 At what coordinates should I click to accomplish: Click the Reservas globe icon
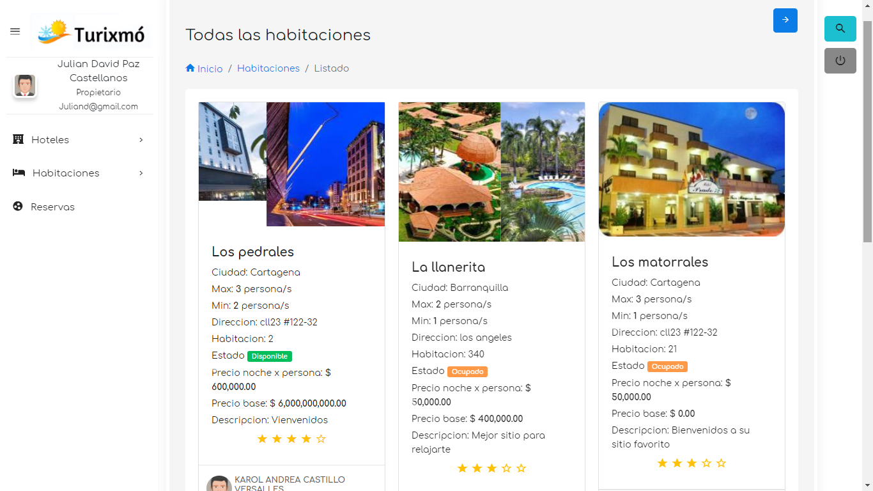coord(18,207)
